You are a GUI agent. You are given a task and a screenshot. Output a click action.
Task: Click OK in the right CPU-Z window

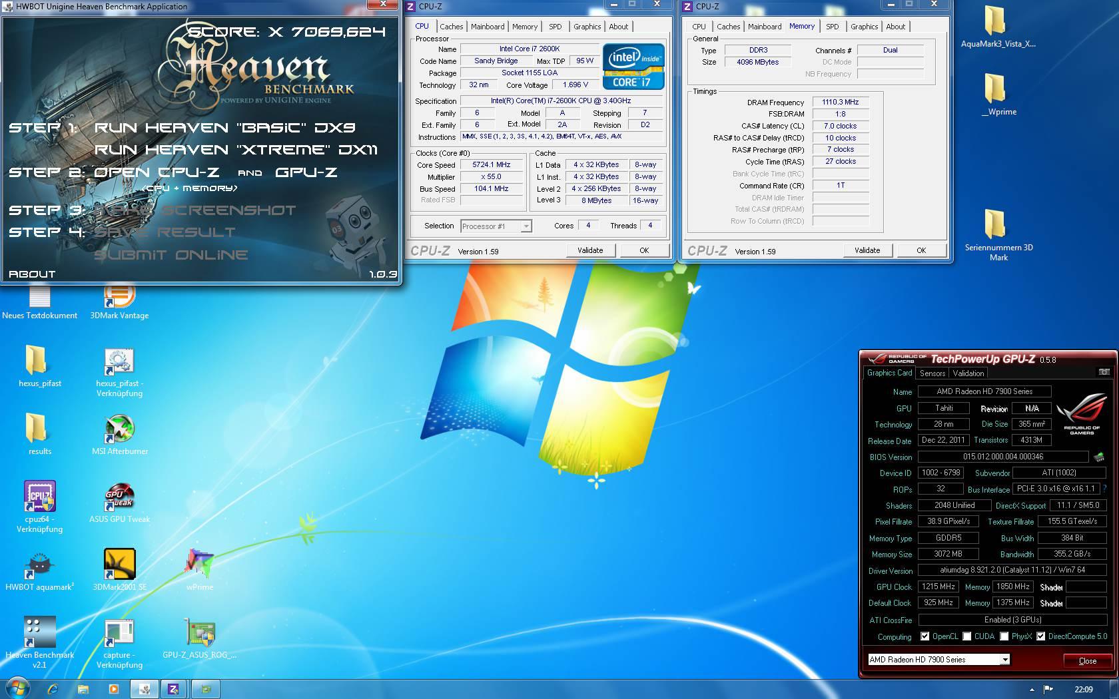pos(921,250)
